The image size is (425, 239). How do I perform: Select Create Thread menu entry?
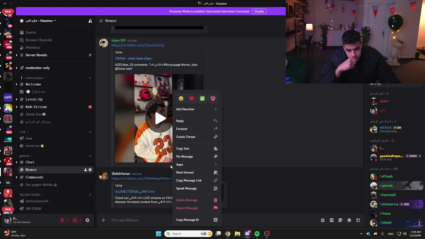197,137
